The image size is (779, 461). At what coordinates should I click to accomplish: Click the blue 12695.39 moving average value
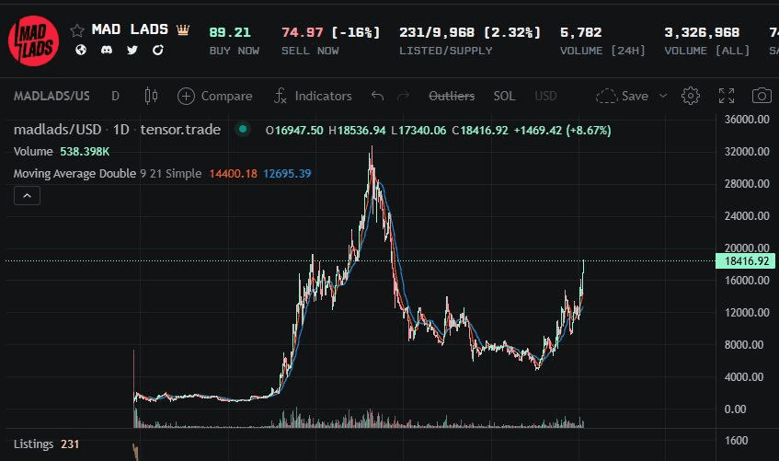coord(287,174)
